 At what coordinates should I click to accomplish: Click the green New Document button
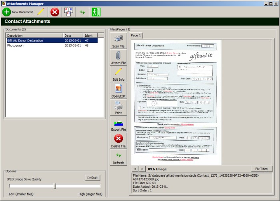click(x=18, y=12)
